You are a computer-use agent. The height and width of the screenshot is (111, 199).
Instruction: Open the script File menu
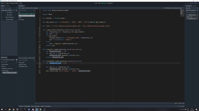(20, 8)
